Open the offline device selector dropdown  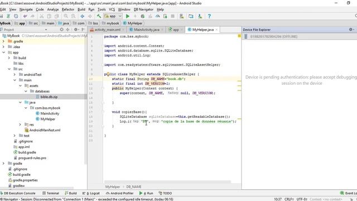300,36
